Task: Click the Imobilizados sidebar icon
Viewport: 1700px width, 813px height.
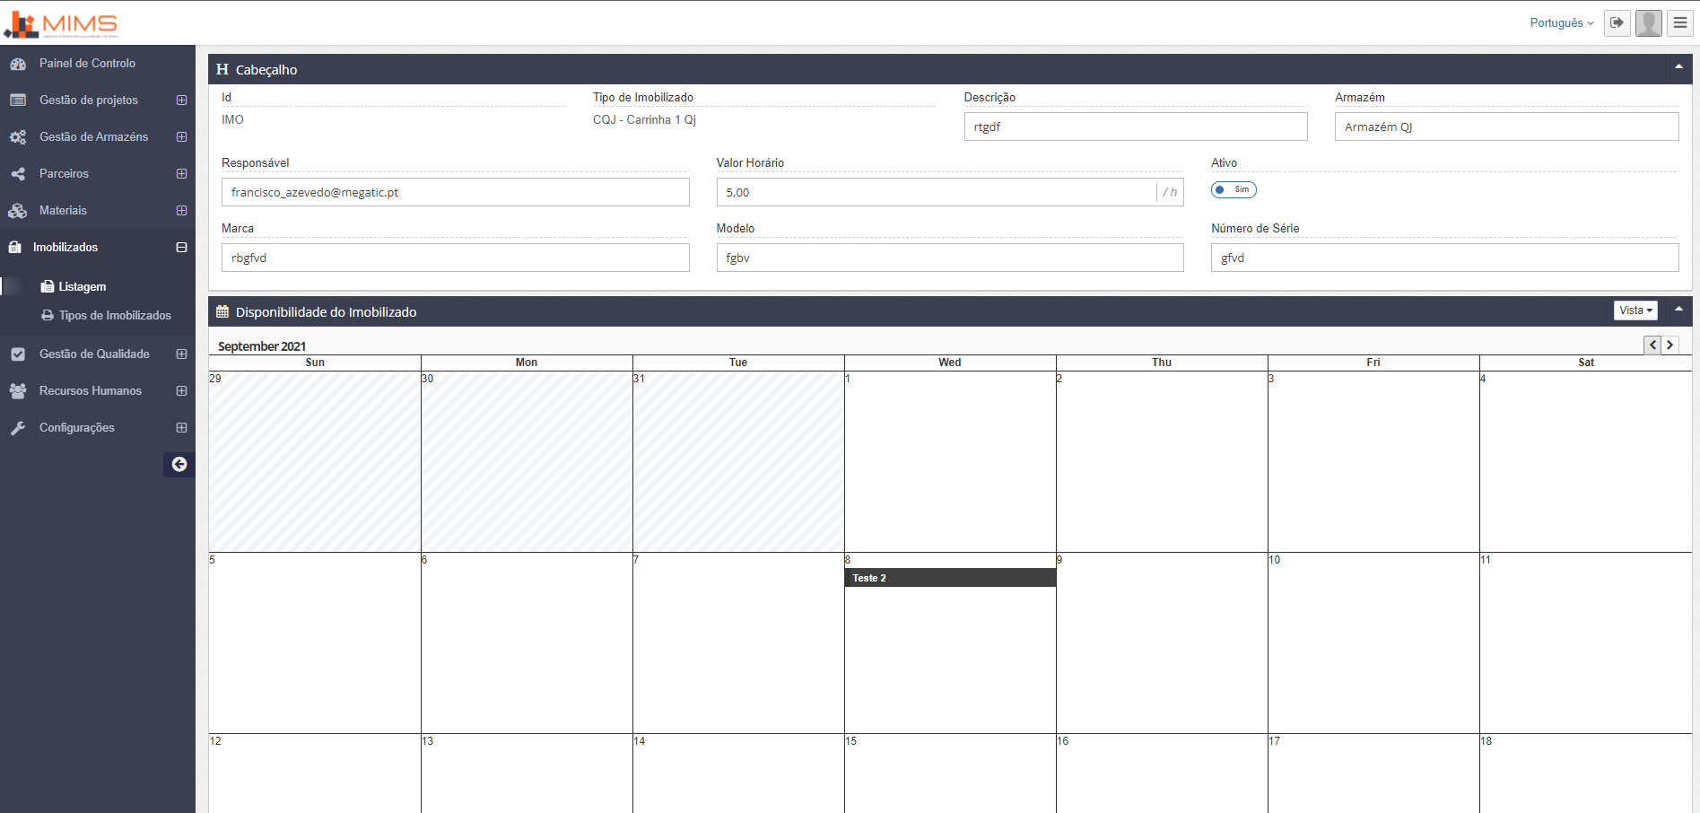Action: 14,247
